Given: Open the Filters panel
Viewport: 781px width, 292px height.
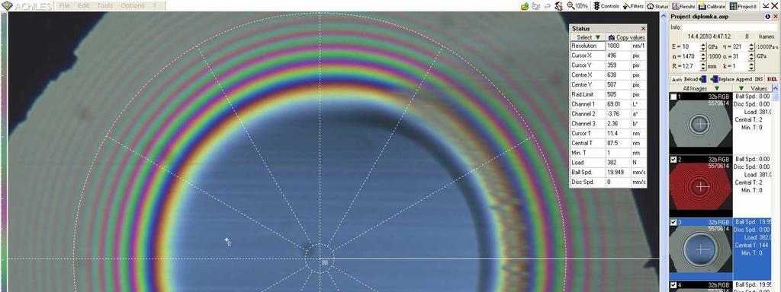Looking at the screenshot, I should click(x=632, y=6).
